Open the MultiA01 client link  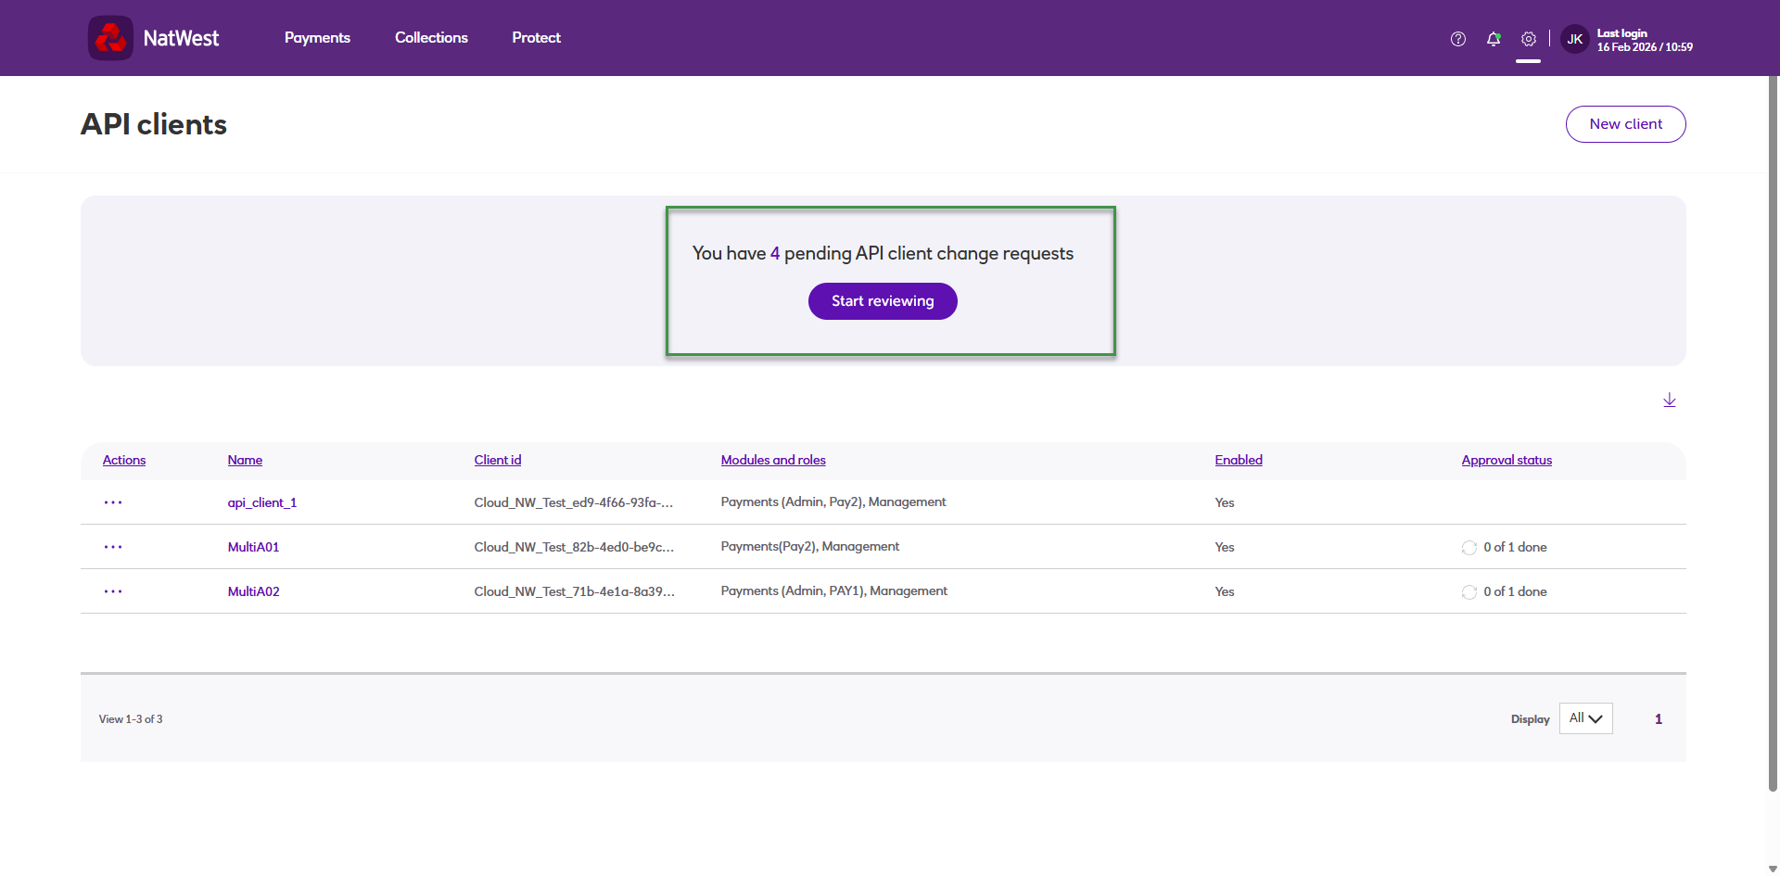pos(254,547)
